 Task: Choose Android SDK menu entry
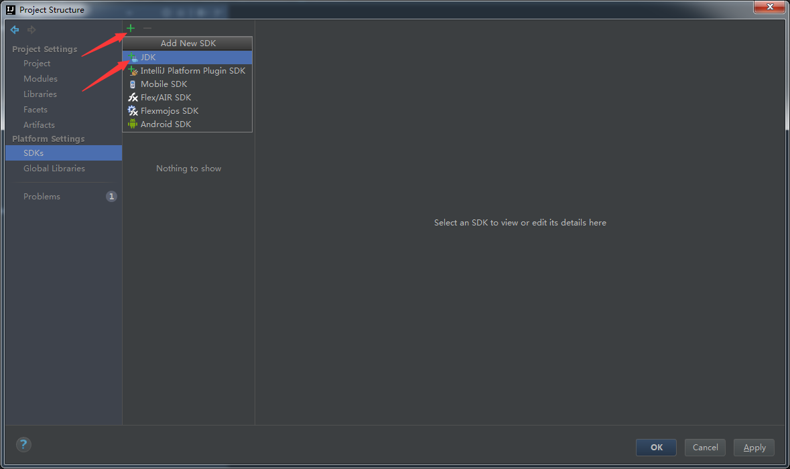188,124
